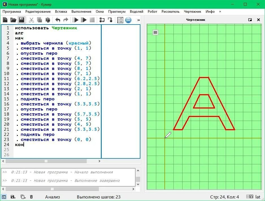The image size is (265, 201).
Task: Run program in step-by-step mode
Action: click(x=84, y=20)
